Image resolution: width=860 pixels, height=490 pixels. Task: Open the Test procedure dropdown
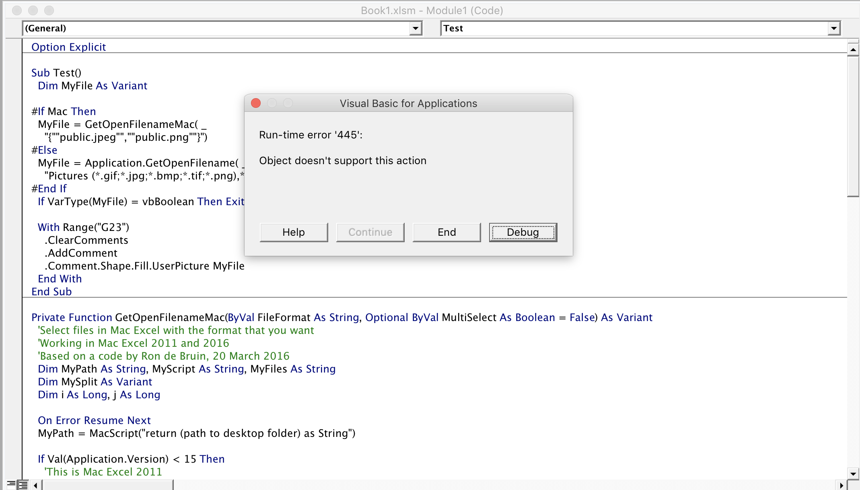click(833, 29)
